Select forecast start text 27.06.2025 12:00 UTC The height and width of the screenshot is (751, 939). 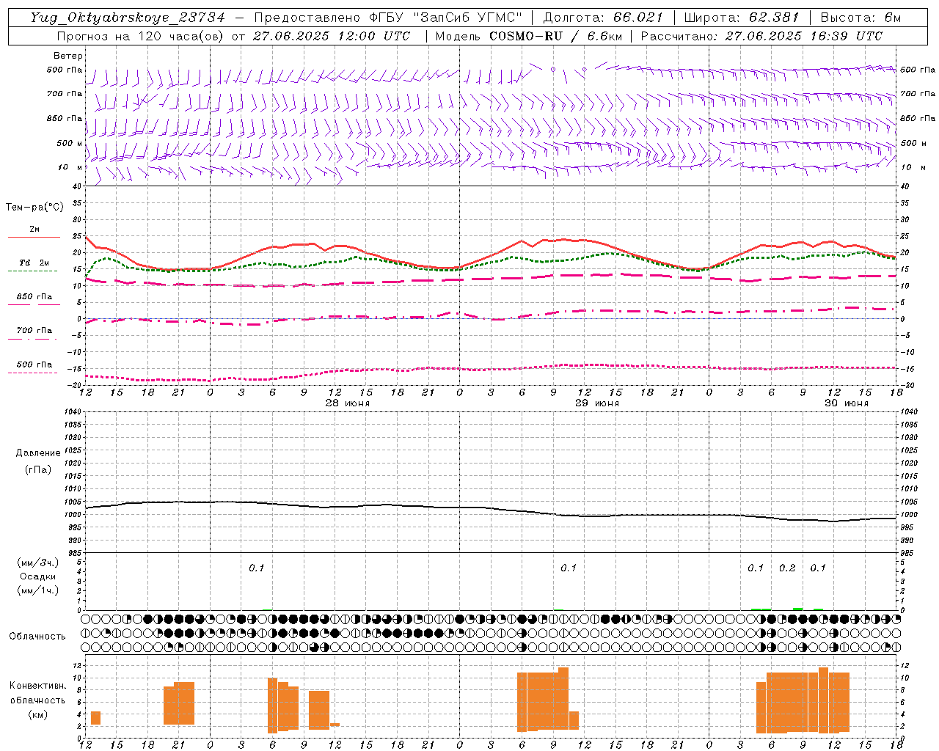point(332,36)
